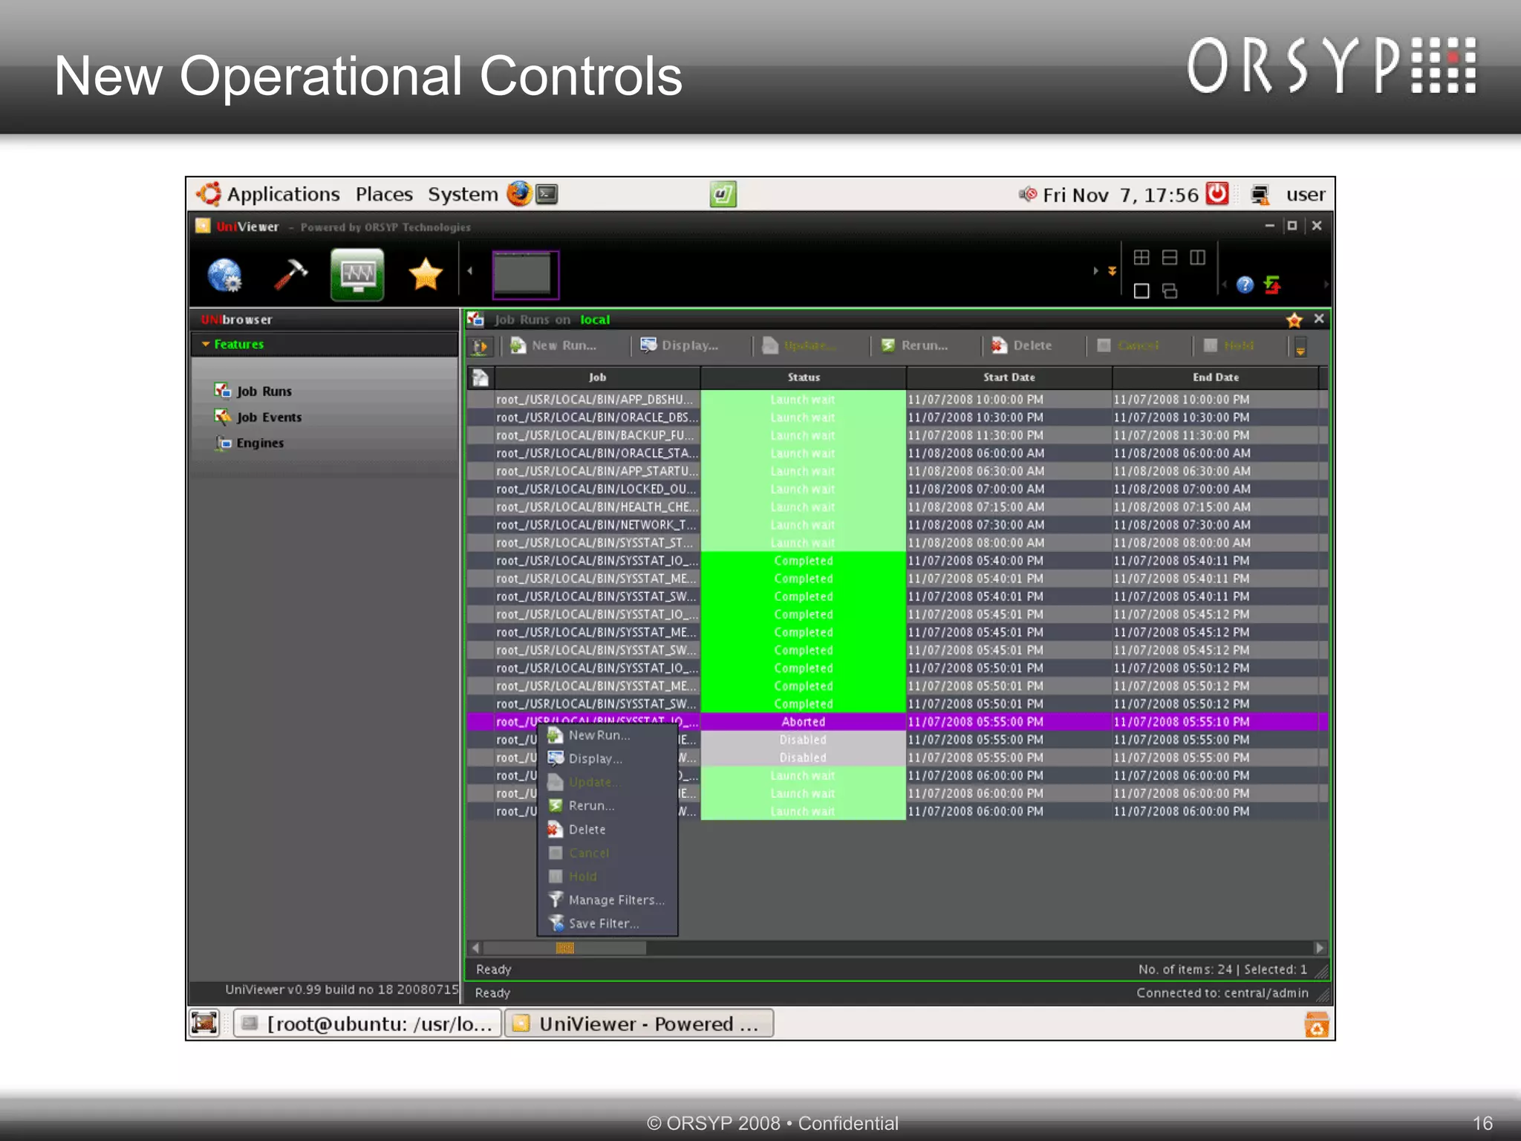Click Rerun toolbar button
The height and width of the screenshot is (1141, 1521).
tap(914, 345)
